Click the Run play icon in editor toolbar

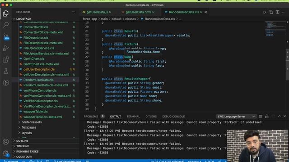pyautogui.click(x=265, y=12)
